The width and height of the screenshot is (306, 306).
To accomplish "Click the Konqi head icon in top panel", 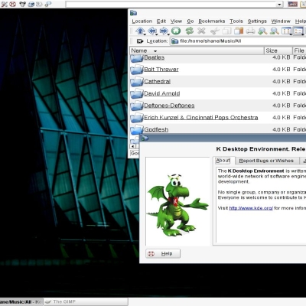I will tap(23, 4).
